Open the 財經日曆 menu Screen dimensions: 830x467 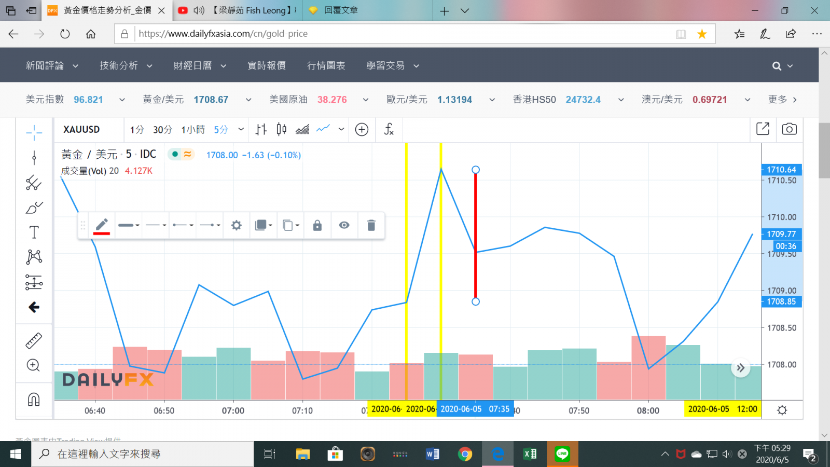tap(200, 66)
